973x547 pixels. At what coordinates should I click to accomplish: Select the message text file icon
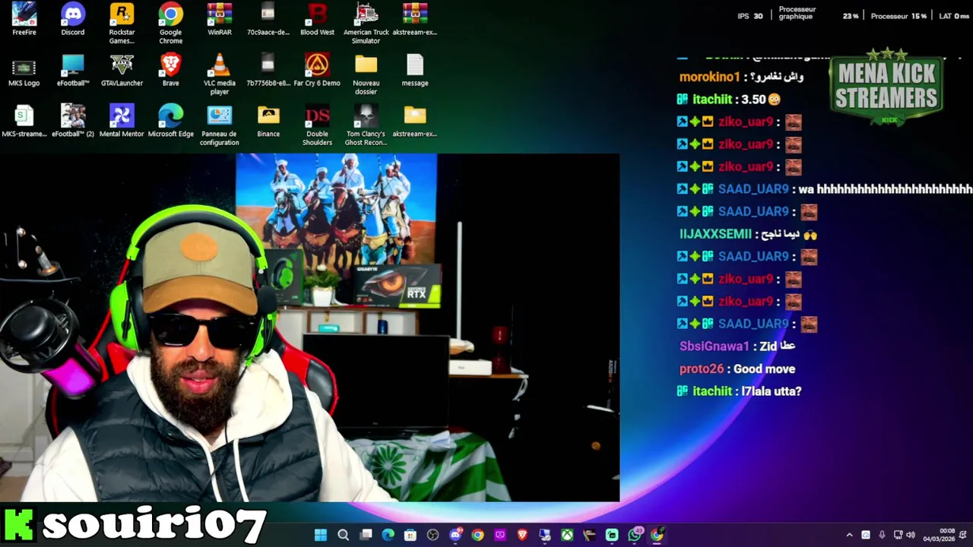(x=415, y=71)
